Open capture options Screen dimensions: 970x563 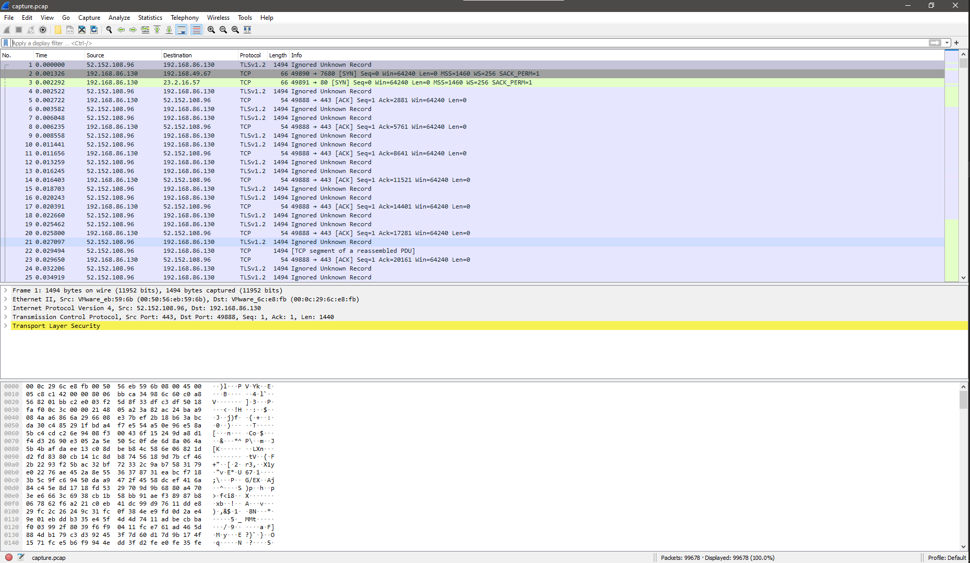pyautogui.click(x=43, y=30)
